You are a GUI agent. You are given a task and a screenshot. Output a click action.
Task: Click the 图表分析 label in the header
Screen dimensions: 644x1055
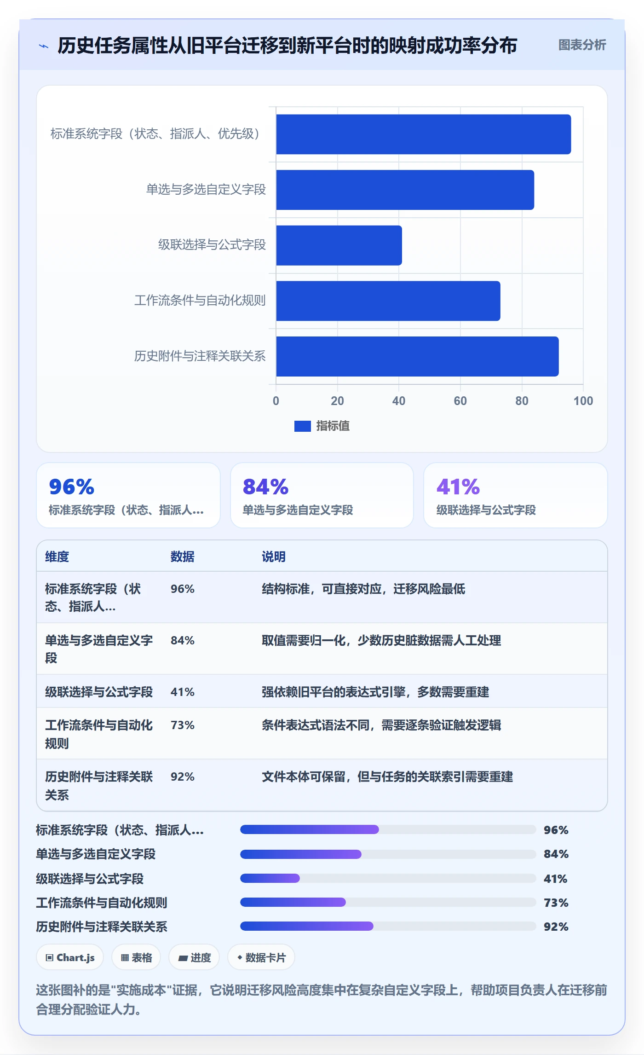[582, 45]
